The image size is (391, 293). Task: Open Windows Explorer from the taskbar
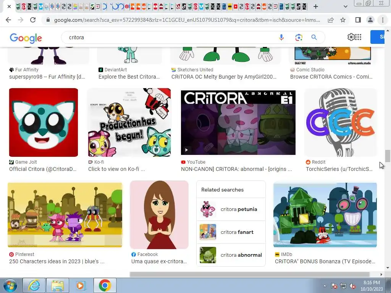tap(58, 285)
